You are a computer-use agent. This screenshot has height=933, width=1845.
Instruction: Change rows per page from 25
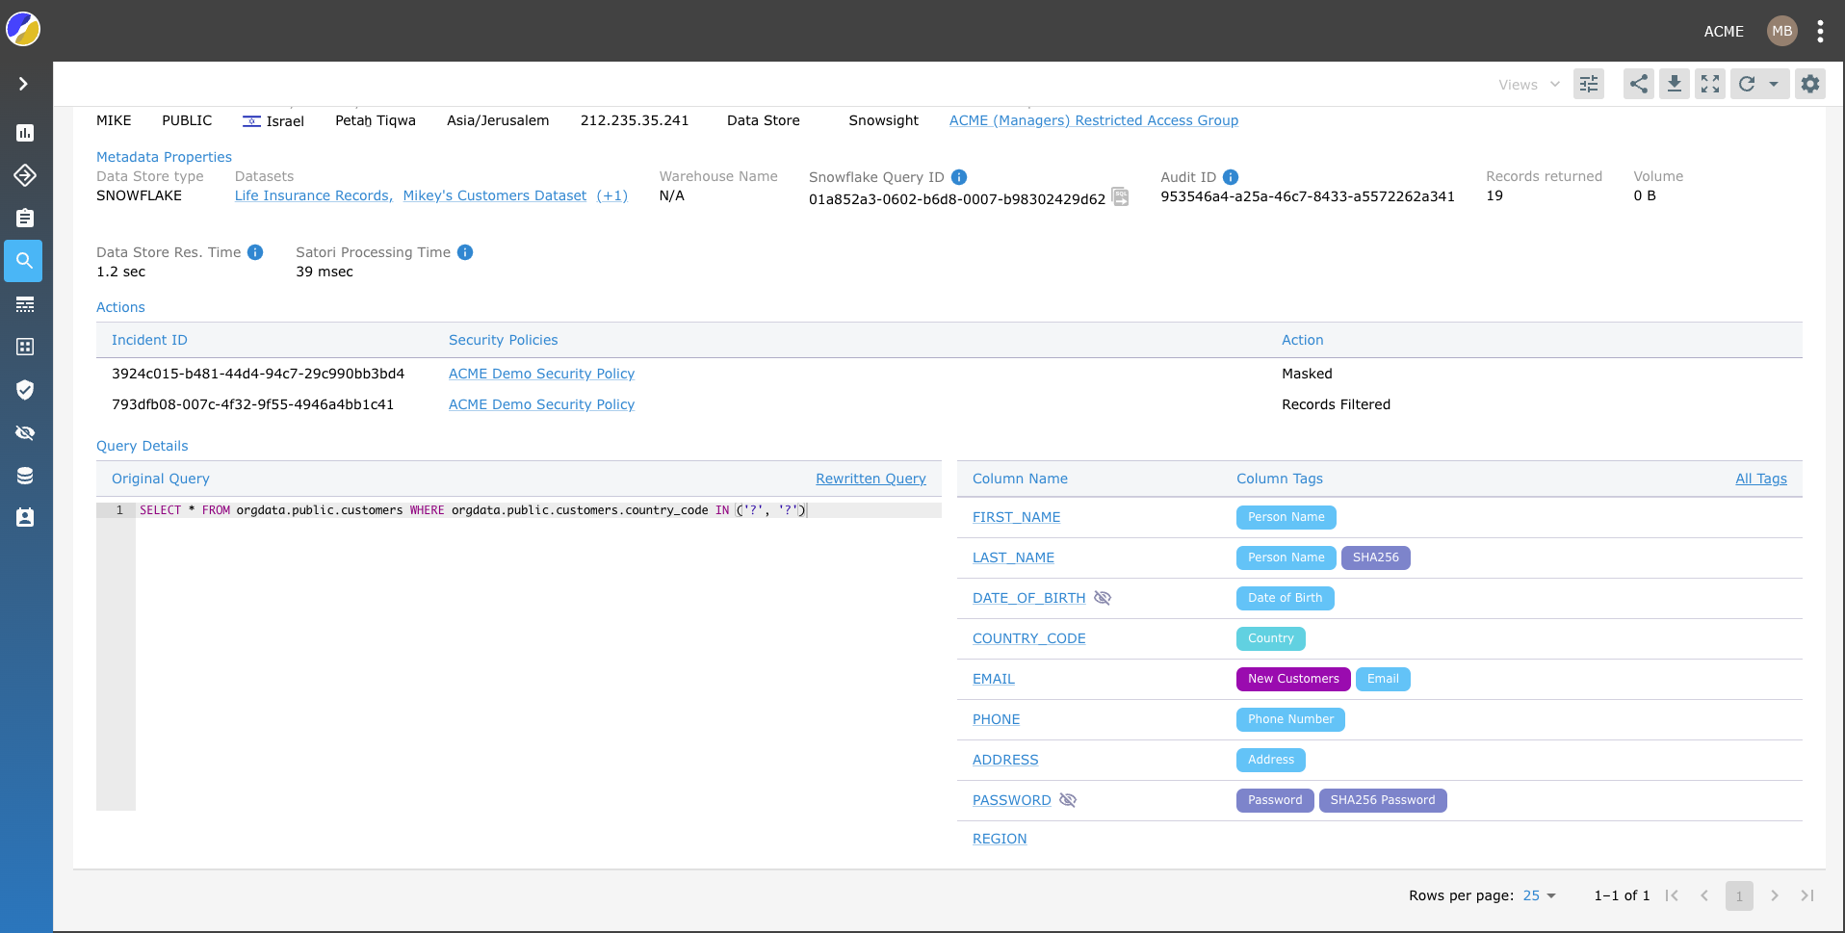(1537, 895)
